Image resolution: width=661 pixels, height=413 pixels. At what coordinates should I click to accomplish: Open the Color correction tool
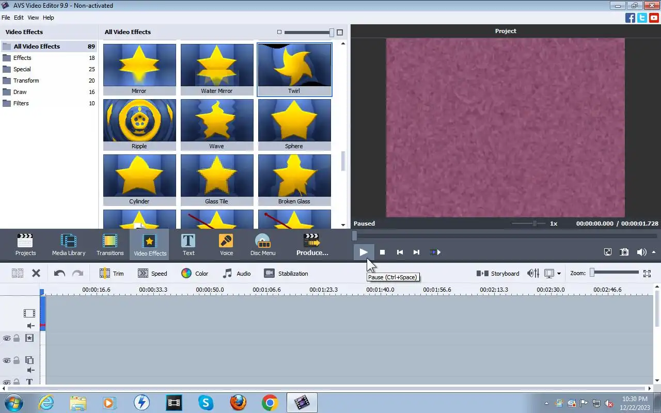pos(195,274)
